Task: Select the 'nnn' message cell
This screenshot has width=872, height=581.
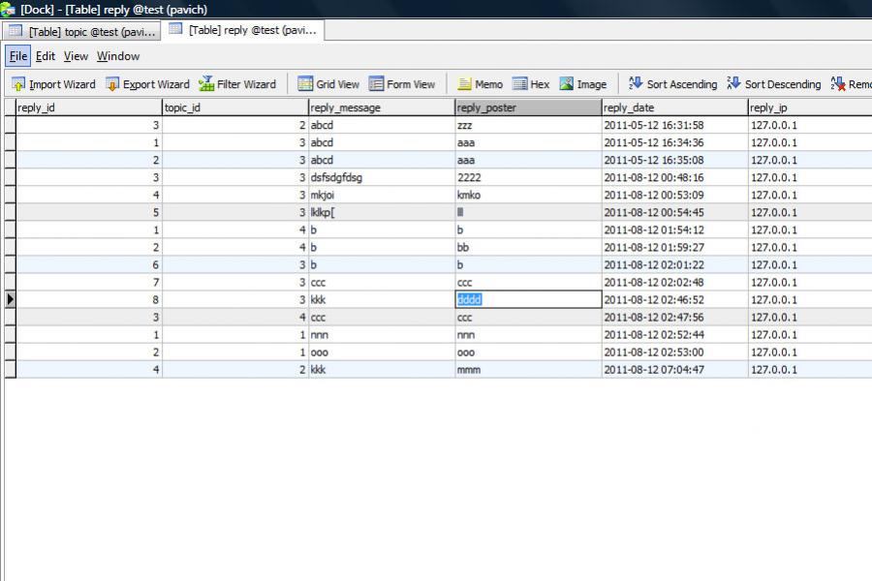Action: [x=382, y=335]
